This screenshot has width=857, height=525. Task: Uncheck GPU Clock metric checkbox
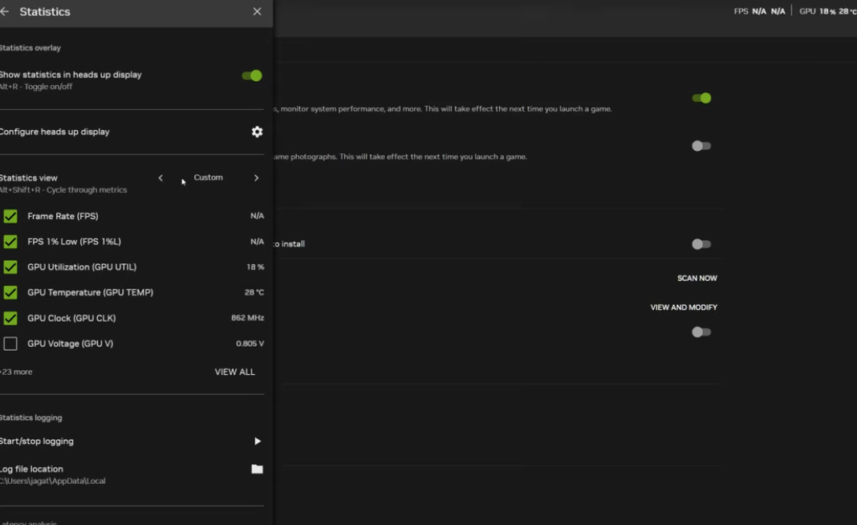(x=10, y=319)
